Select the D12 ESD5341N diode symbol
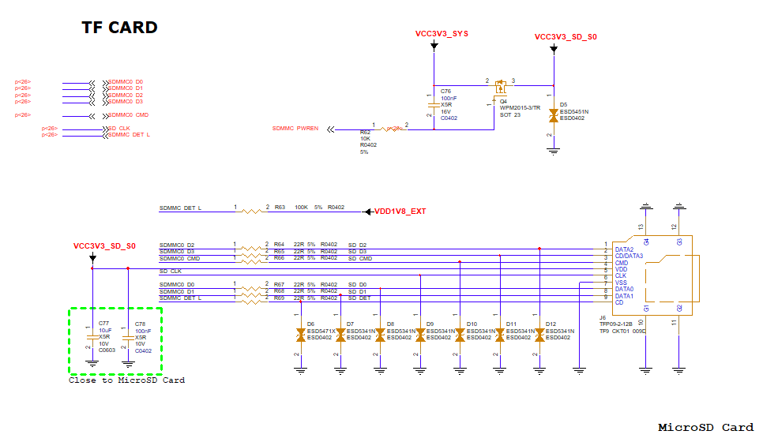The height and width of the screenshot is (442, 763). 539,335
